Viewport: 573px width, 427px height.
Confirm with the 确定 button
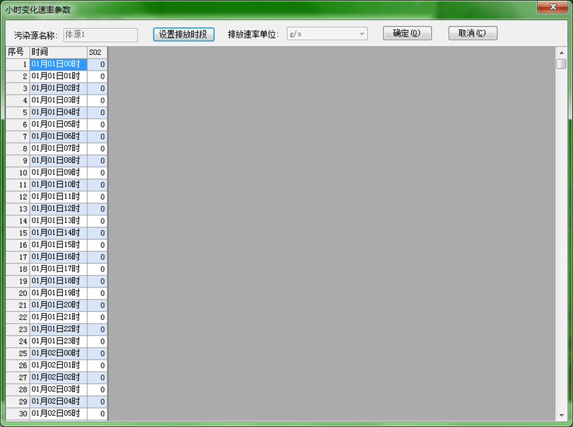pyautogui.click(x=407, y=34)
